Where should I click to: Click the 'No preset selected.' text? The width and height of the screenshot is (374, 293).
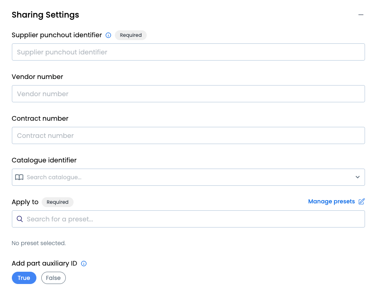39,243
